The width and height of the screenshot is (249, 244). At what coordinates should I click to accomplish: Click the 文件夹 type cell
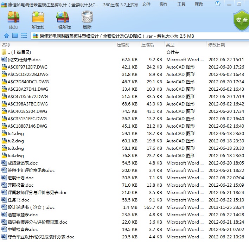(173, 52)
